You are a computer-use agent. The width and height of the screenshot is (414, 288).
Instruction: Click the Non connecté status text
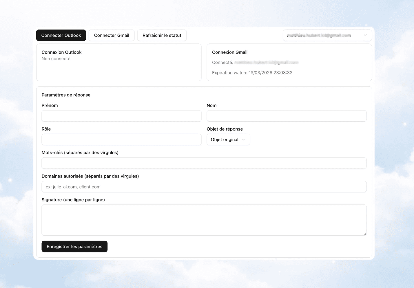(56, 58)
